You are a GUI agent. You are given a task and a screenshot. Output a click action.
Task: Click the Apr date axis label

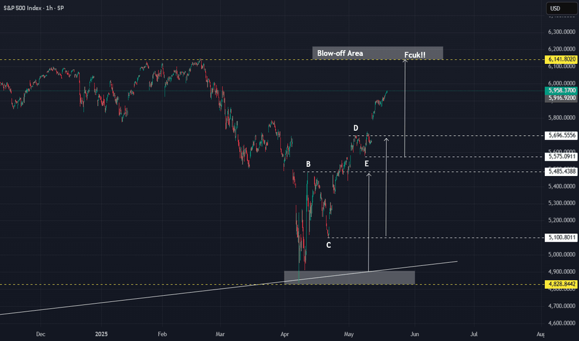point(285,334)
